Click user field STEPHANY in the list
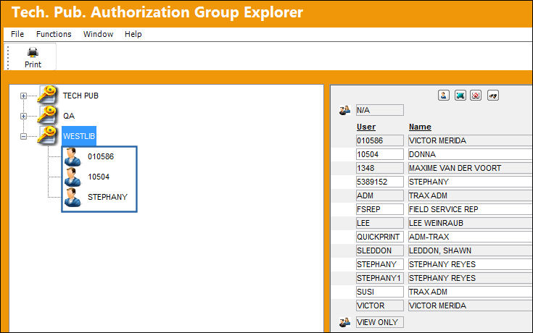 [380, 264]
